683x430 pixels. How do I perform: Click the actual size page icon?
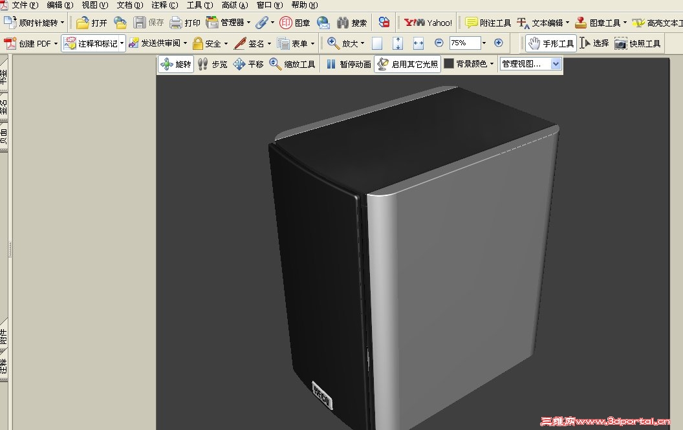pyautogui.click(x=377, y=43)
